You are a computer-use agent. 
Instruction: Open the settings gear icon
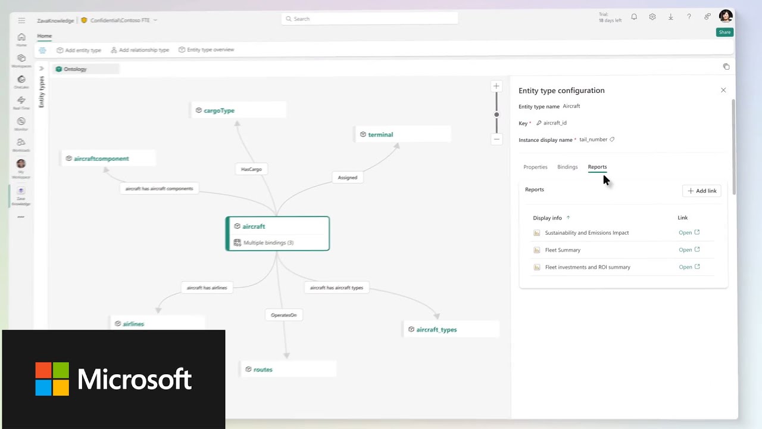[652, 17]
